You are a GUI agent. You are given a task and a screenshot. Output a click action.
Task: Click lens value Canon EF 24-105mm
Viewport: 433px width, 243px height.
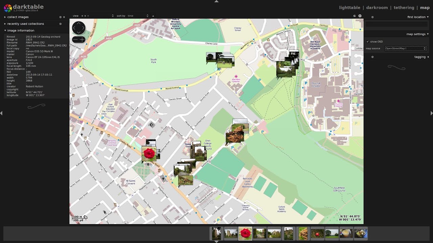click(43, 57)
